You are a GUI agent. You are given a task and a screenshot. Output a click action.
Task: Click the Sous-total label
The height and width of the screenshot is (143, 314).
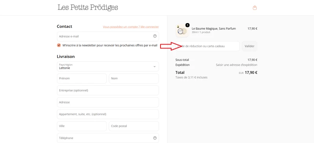[182, 60]
